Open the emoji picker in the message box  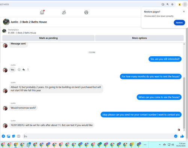click(x=176, y=136)
